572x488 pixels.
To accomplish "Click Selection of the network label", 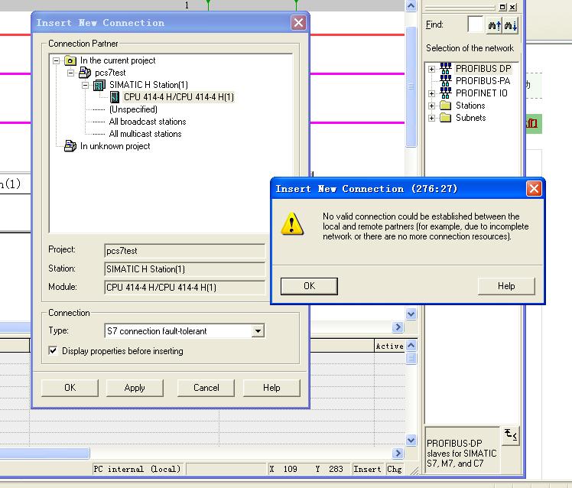I will 470,48.
